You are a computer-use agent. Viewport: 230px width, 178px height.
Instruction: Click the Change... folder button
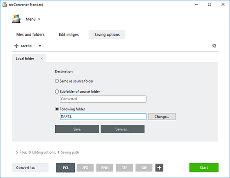pos(162,117)
